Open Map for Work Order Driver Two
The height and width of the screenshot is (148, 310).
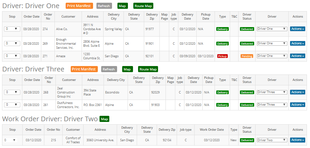click(104, 119)
